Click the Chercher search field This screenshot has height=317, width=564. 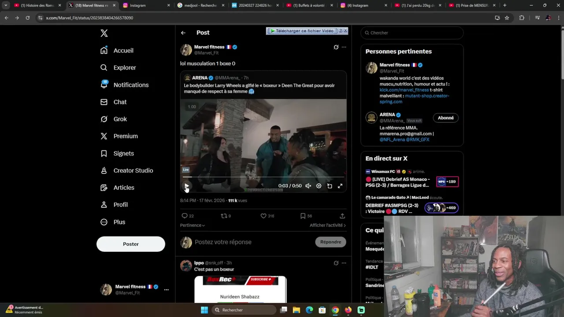(412, 33)
